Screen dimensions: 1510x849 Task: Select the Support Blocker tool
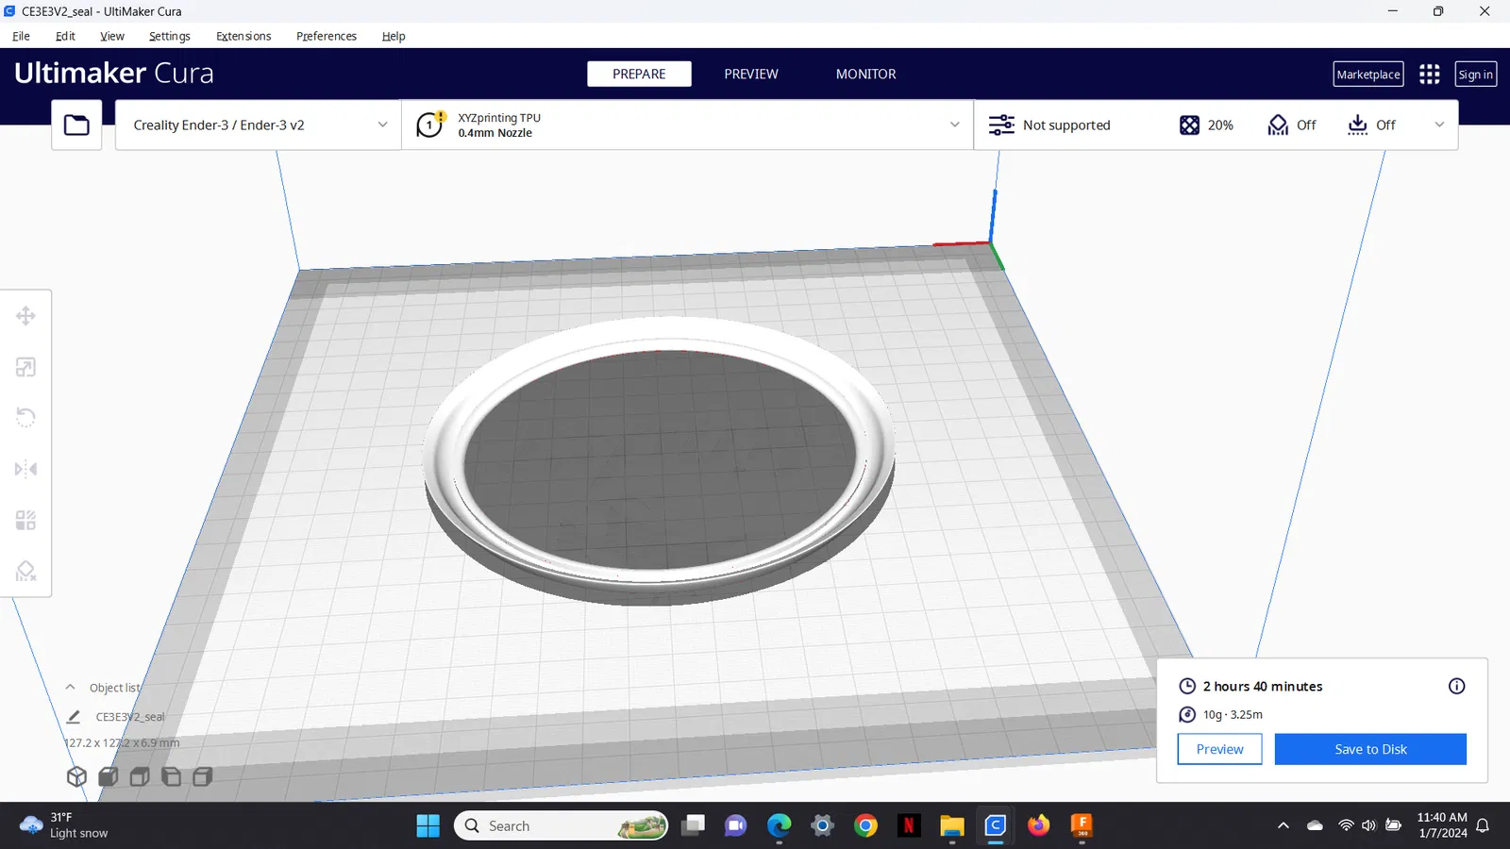[x=25, y=571]
